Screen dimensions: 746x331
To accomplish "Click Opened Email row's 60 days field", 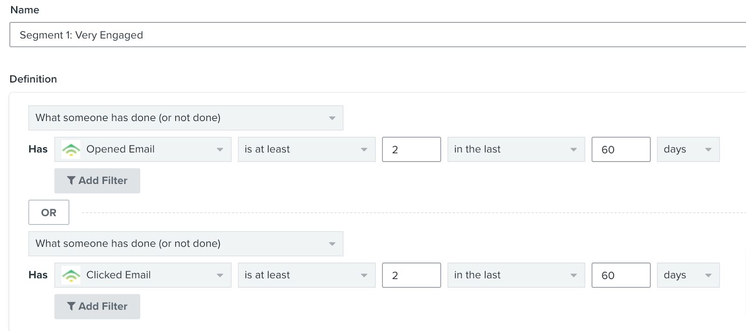I will tap(621, 149).
